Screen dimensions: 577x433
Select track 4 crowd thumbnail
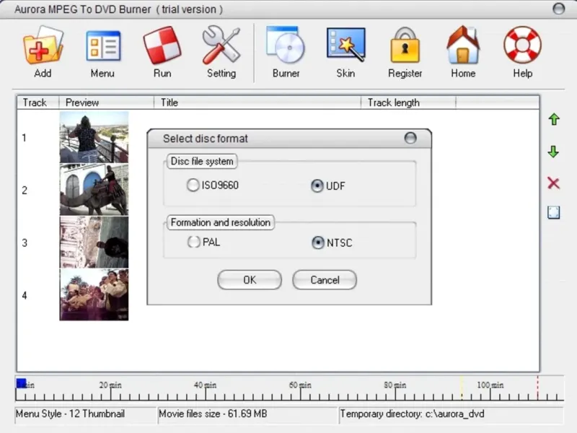click(x=94, y=295)
